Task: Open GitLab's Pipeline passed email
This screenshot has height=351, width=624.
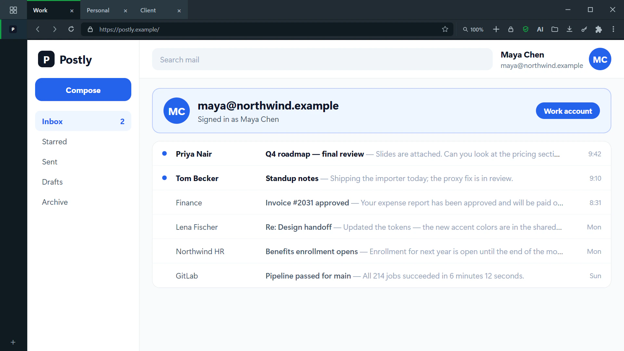Action: tap(382, 276)
